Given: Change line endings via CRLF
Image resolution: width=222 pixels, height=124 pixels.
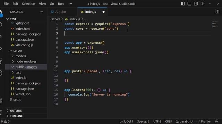Looking at the screenshot, I should click(x=168, y=121).
